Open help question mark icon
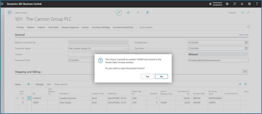262x114 pixels. (257, 4)
